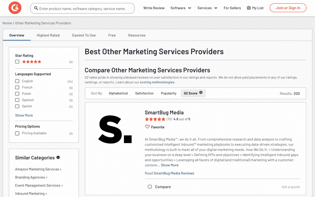Switch to the Highest Rated tab
This screenshot has width=315, height=197.
[x=48, y=35]
